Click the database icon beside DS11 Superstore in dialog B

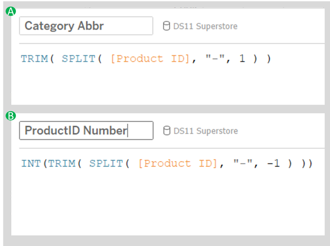tap(167, 131)
